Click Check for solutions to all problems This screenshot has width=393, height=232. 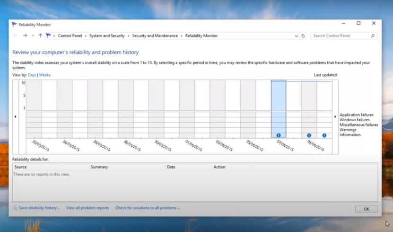coord(148,208)
